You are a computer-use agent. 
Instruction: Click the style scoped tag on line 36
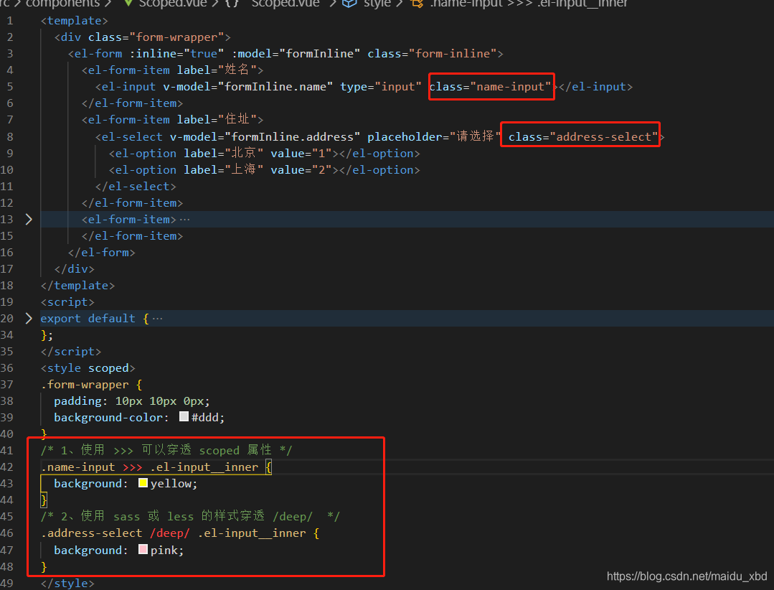(x=88, y=367)
